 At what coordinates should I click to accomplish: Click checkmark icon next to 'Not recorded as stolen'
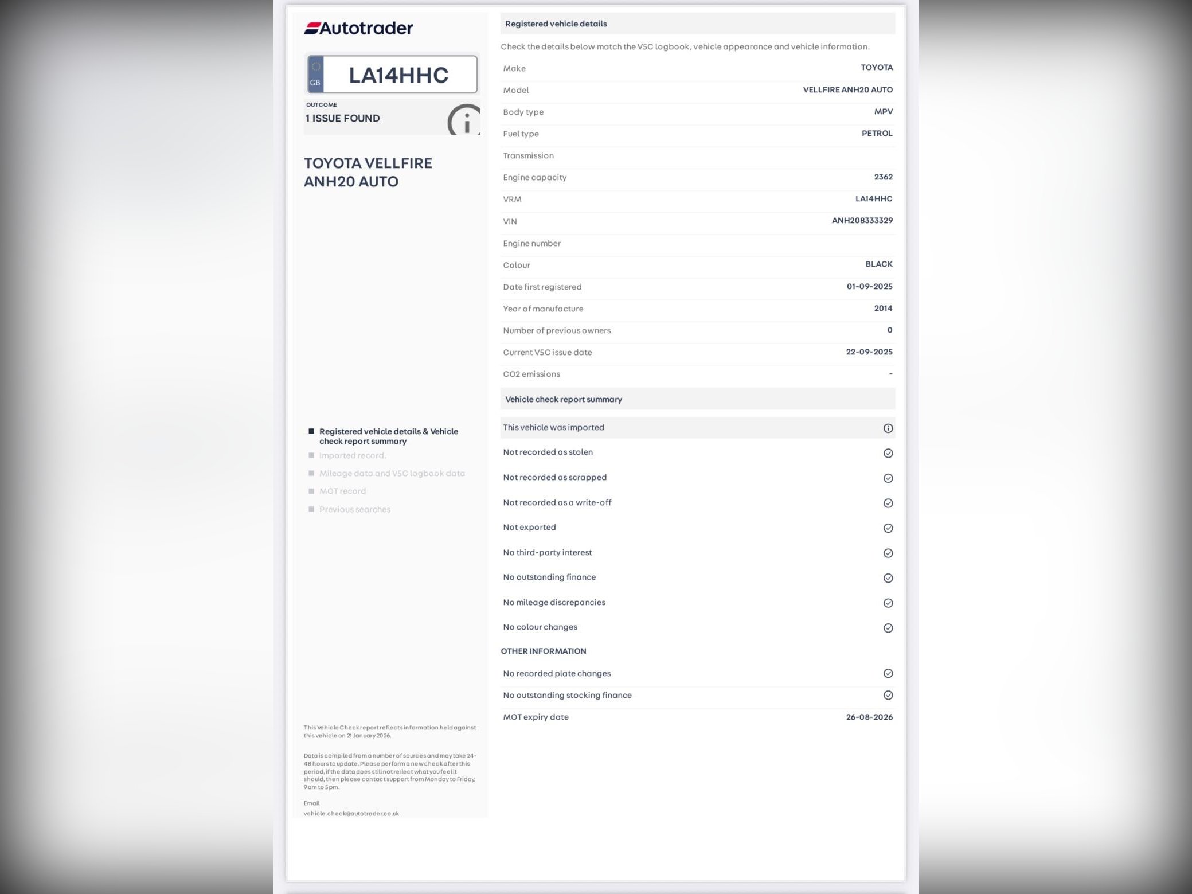[888, 453]
